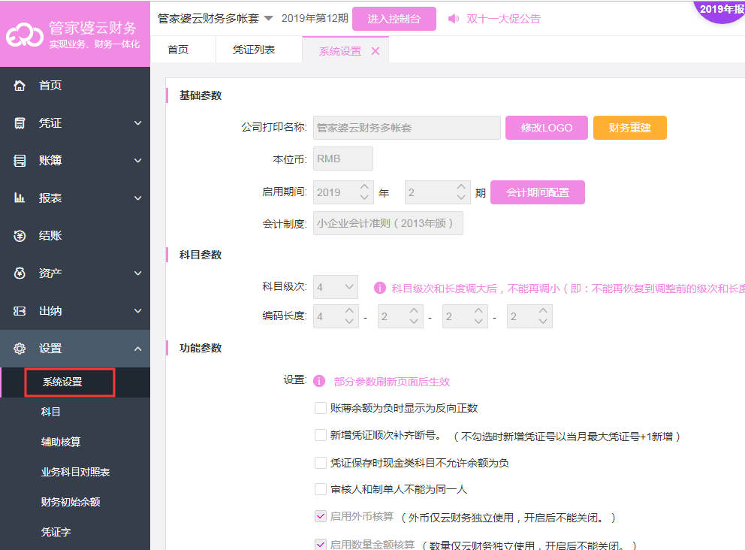Open 凭证字 in the sidebar
This screenshot has width=745, height=550.
(x=56, y=532)
